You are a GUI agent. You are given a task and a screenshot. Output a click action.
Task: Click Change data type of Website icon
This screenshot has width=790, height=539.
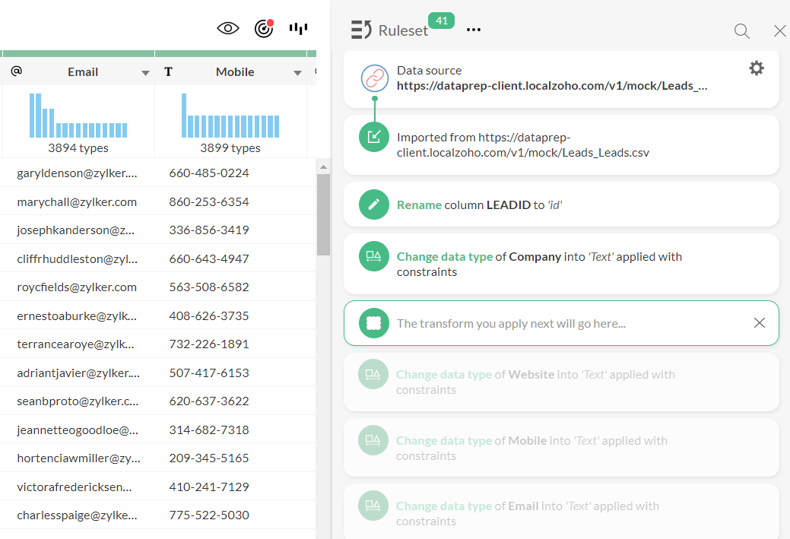pyautogui.click(x=373, y=374)
